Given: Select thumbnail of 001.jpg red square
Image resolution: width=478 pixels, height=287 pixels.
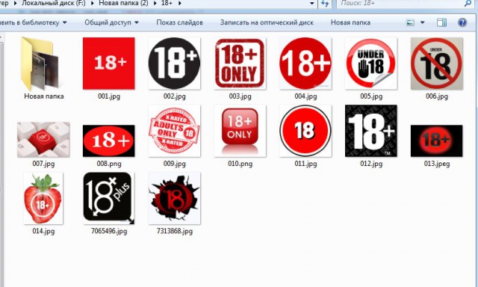Looking at the screenshot, I should pyautogui.click(x=109, y=63).
